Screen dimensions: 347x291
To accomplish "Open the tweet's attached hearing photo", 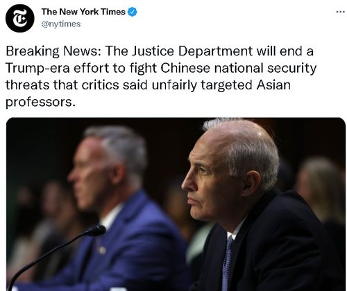I will click(x=176, y=204).
